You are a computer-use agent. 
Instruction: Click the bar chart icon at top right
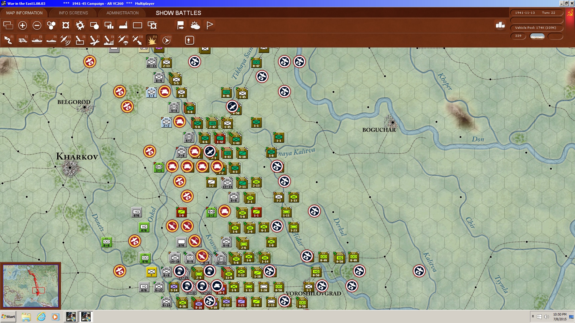pyautogui.click(x=500, y=25)
